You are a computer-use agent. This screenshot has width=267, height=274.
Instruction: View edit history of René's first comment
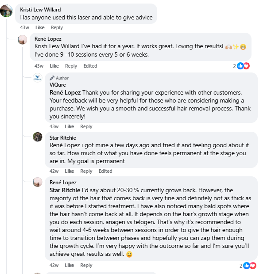[x=90, y=66]
